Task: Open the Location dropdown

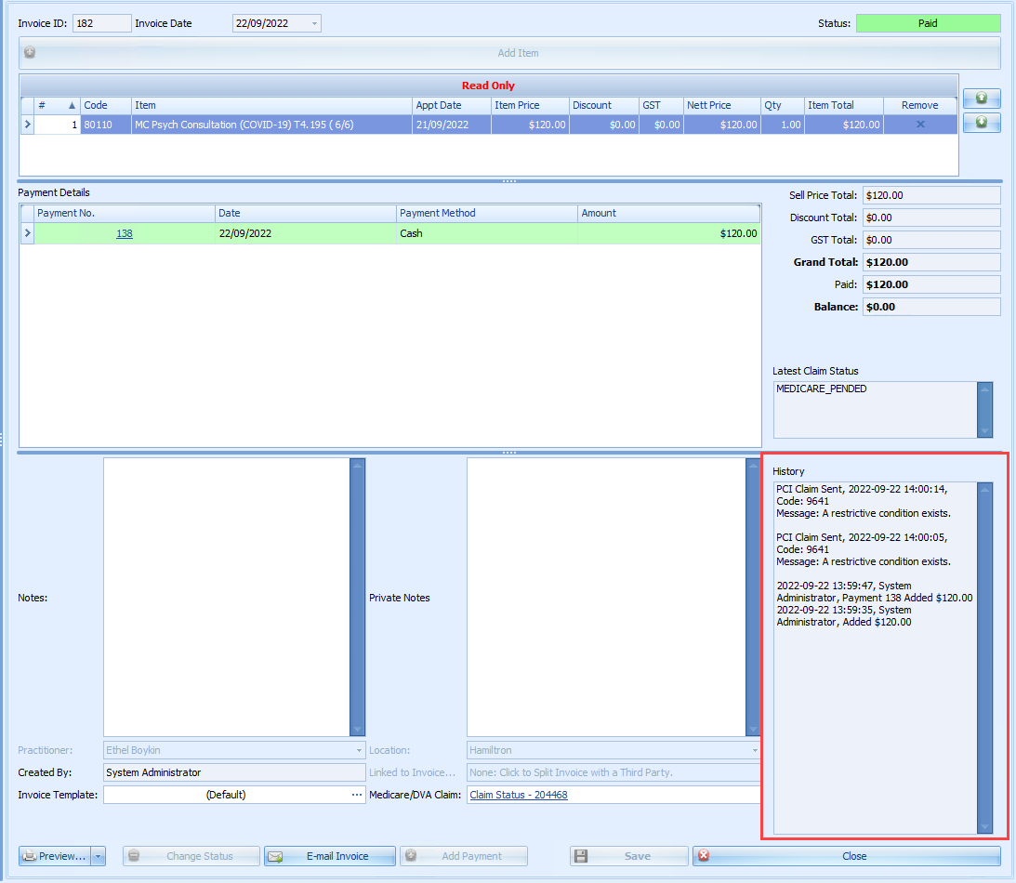Action: (754, 750)
